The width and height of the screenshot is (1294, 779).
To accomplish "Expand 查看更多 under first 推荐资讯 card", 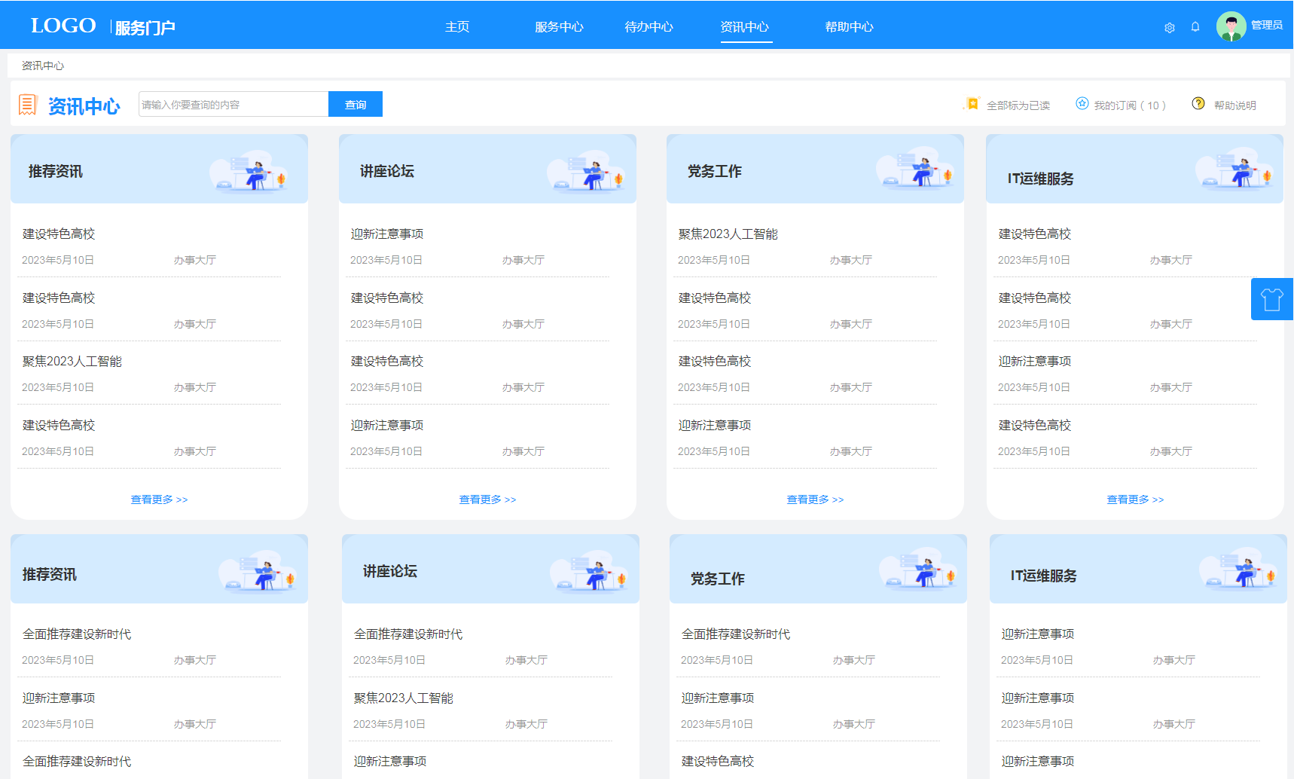I will click(159, 499).
